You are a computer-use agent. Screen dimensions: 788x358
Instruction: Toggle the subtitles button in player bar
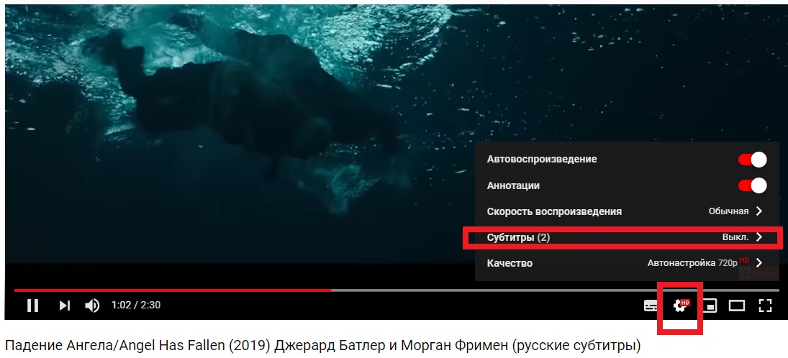coord(651,306)
